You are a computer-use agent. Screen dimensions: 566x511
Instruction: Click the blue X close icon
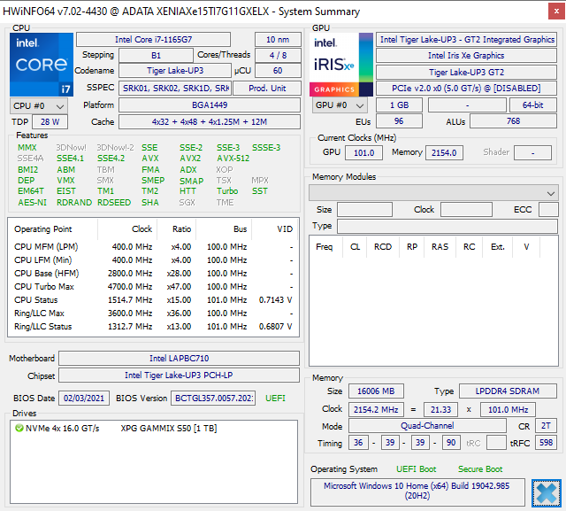pyautogui.click(x=547, y=492)
